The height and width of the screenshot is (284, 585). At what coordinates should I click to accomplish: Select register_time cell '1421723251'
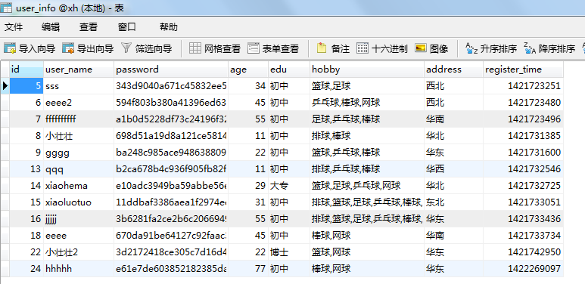[523, 86]
